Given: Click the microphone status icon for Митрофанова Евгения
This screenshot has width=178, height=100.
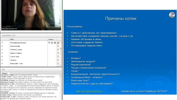Looking at the screenshot, I should coord(49,42).
